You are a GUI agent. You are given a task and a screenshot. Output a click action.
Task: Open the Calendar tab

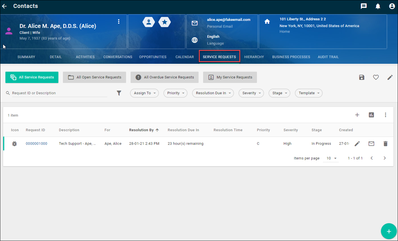(185, 57)
